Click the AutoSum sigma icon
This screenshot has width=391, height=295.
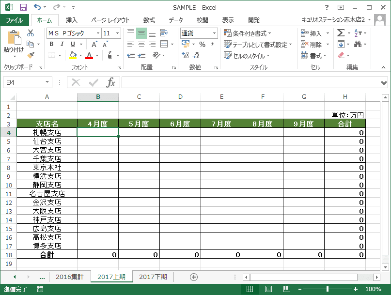coord(341,33)
